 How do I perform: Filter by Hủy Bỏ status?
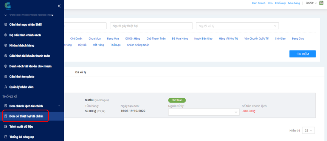click(x=82, y=45)
